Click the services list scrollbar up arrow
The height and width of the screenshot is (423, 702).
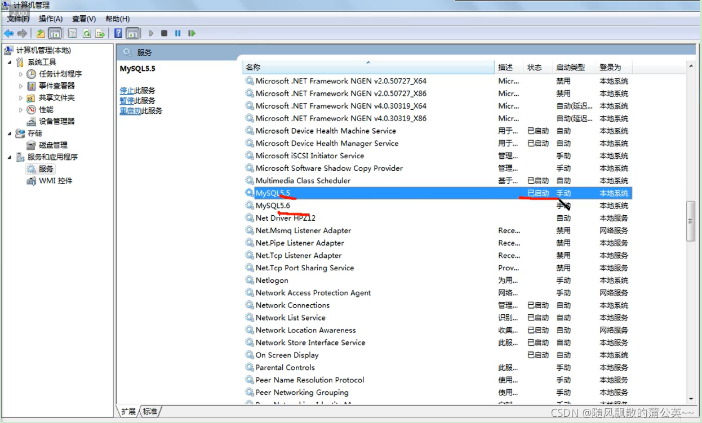691,66
